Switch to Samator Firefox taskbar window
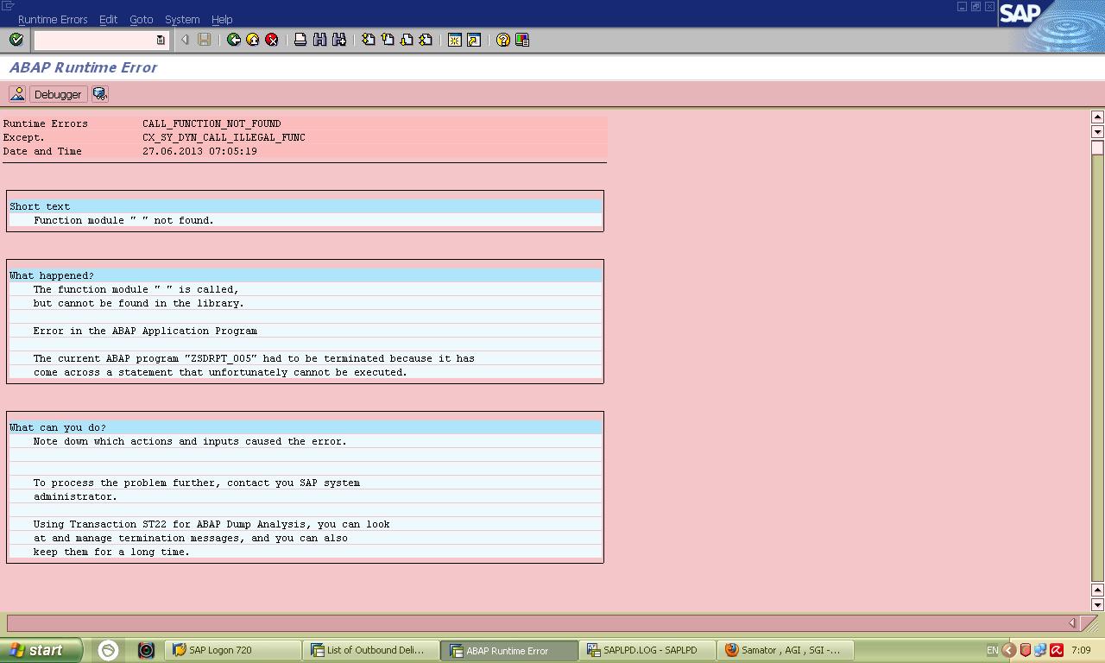1105x663 pixels. (786, 650)
